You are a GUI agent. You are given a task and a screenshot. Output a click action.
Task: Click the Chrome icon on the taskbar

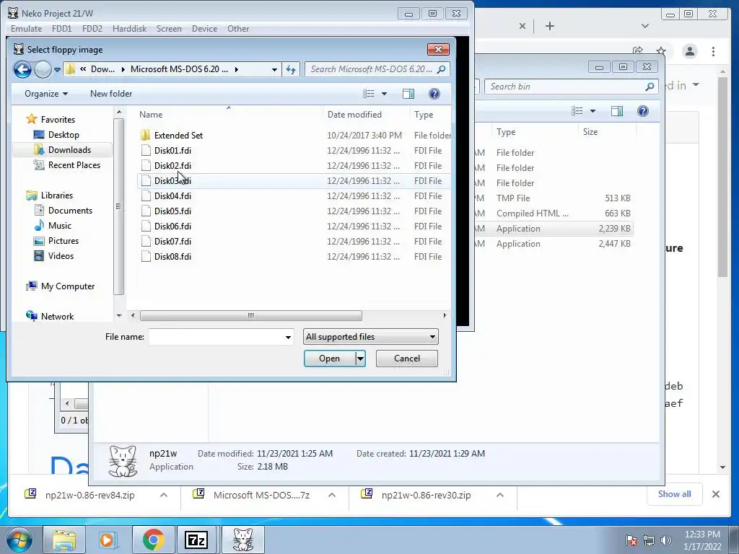153,540
